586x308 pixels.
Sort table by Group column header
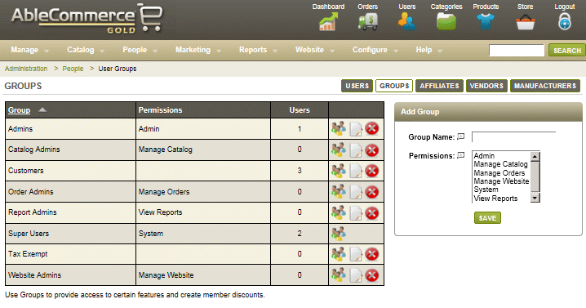[x=19, y=110]
